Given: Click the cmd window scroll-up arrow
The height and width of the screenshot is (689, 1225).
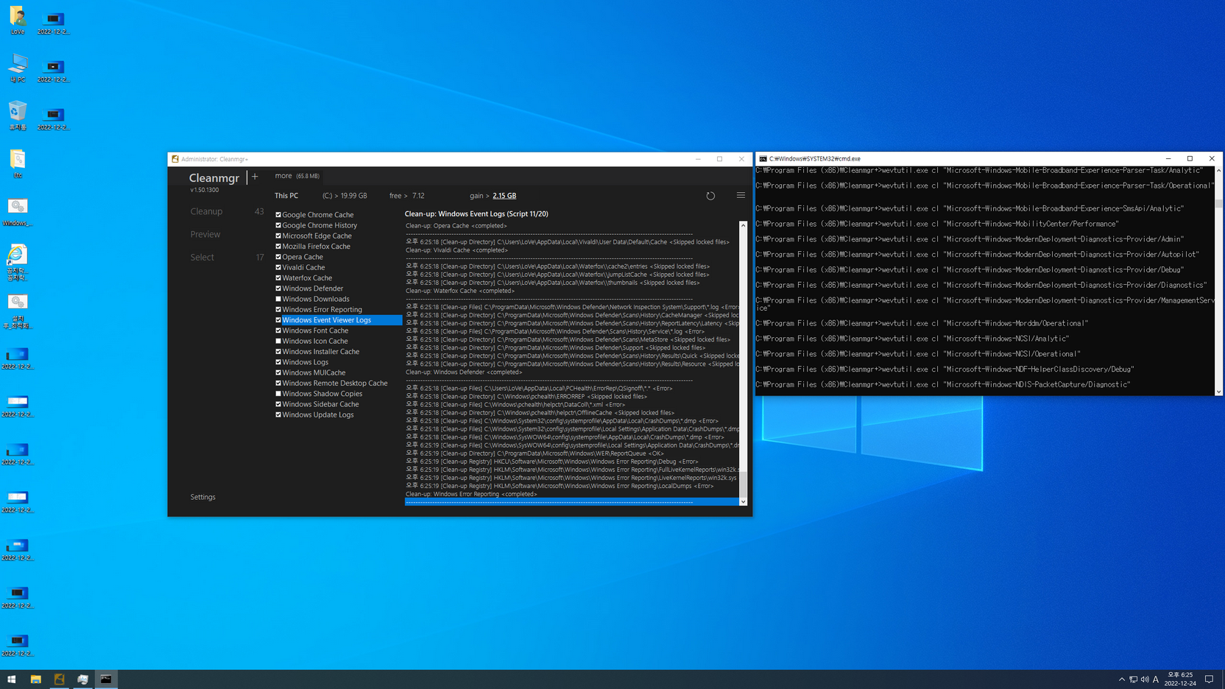Looking at the screenshot, I should pos(1218,171).
